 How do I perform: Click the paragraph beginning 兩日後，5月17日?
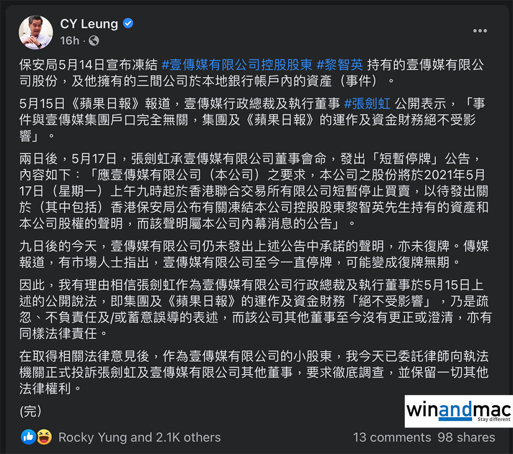click(254, 191)
